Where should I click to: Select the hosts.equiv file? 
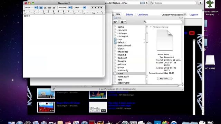(123, 76)
